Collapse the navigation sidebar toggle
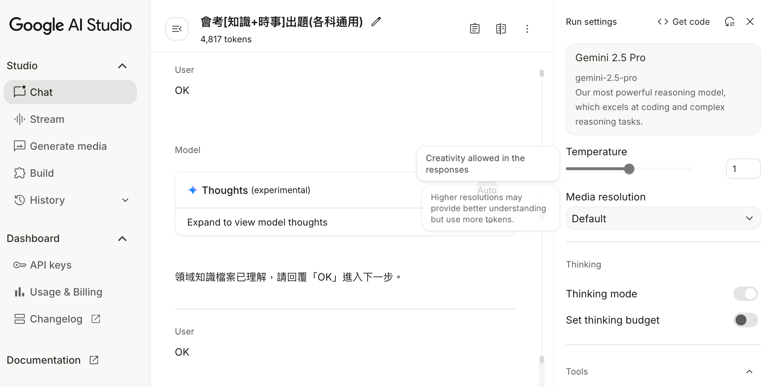 (177, 29)
